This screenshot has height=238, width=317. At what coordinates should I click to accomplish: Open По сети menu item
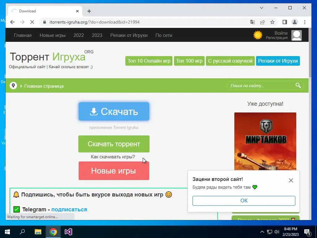164,35
